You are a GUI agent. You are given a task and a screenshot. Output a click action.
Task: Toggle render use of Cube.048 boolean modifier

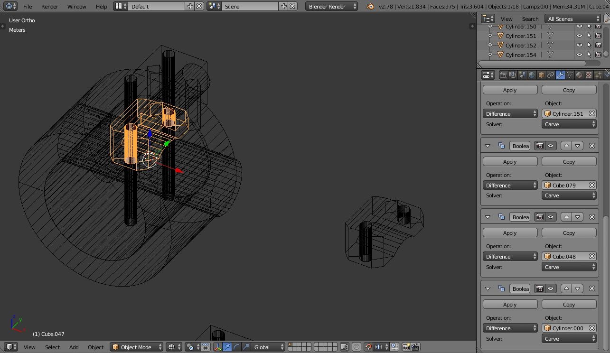(540, 217)
